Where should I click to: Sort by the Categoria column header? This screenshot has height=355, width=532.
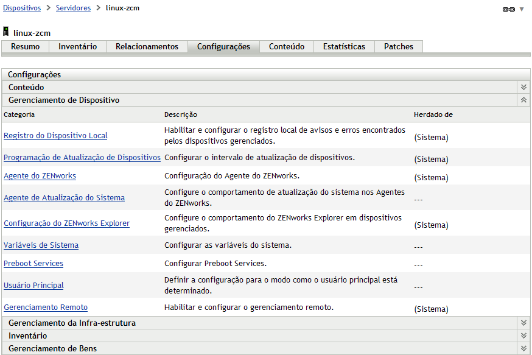coord(19,114)
